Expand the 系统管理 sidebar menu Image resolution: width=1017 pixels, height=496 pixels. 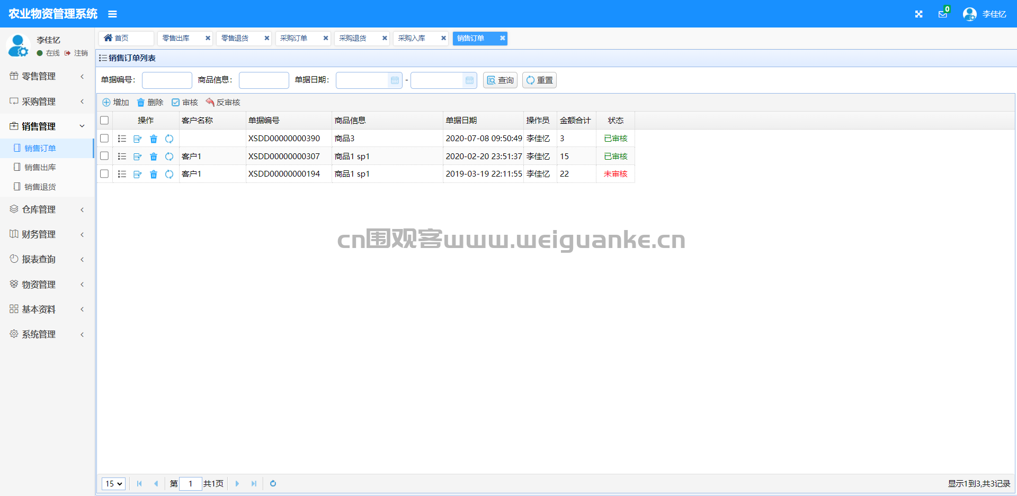pyautogui.click(x=47, y=334)
